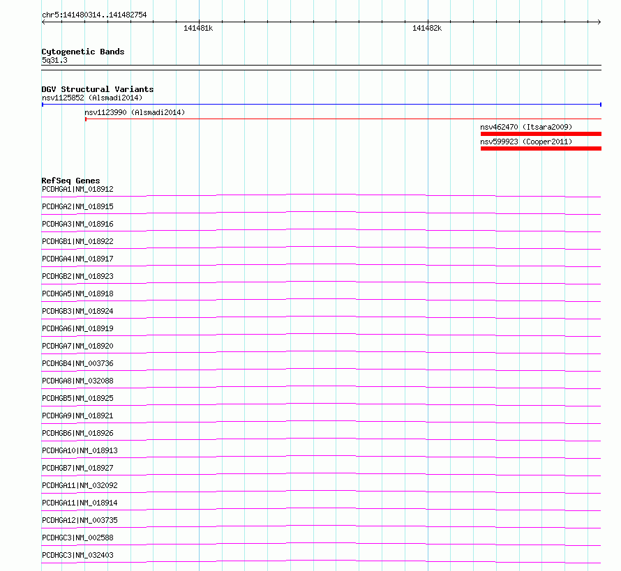Image resolution: width=621 pixels, height=571 pixels.
Task: Select gene PCDHGA4|NM_018917
Action: click(x=77, y=259)
